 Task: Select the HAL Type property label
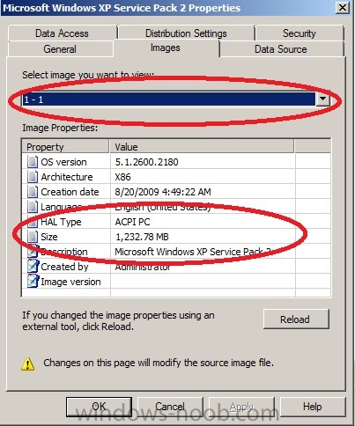[61, 222]
